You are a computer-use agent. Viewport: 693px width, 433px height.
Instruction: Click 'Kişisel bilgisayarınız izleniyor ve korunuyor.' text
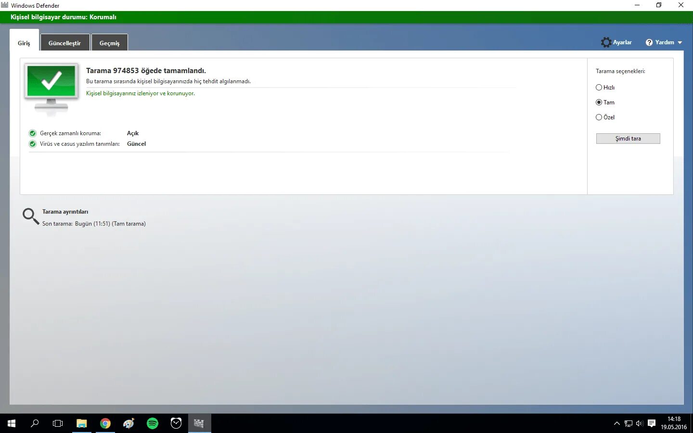[141, 93]
